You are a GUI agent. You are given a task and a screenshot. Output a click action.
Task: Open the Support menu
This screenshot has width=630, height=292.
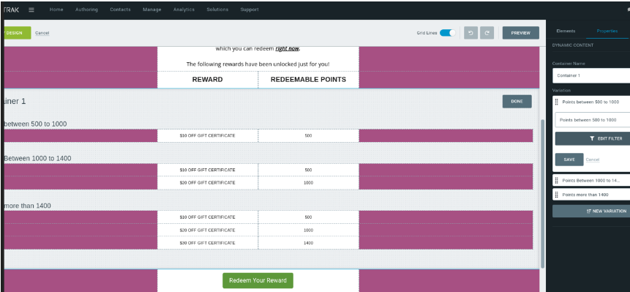250,10
